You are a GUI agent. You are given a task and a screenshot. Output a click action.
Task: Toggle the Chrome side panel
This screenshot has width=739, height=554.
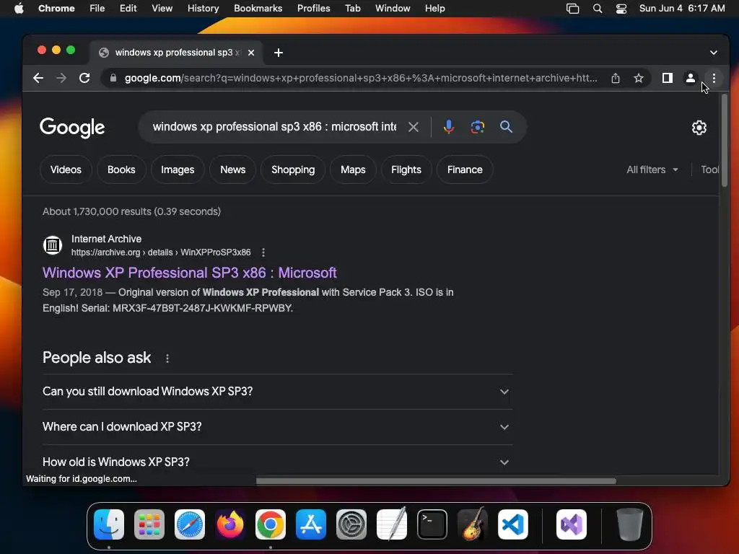coord(668,78)
